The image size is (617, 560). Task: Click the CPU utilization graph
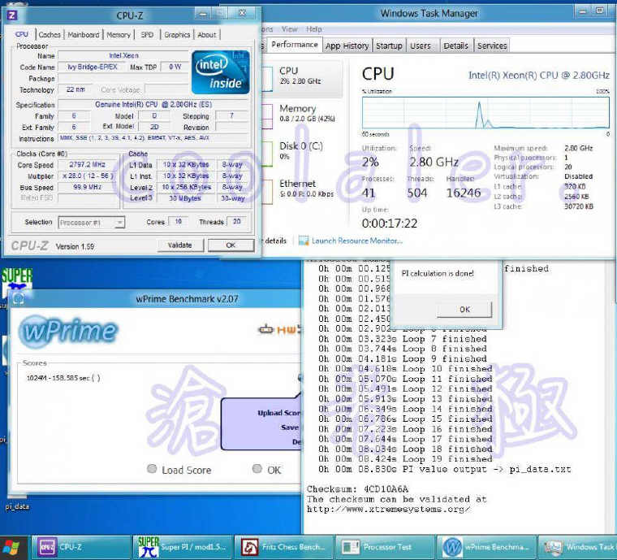coord(485,113)
